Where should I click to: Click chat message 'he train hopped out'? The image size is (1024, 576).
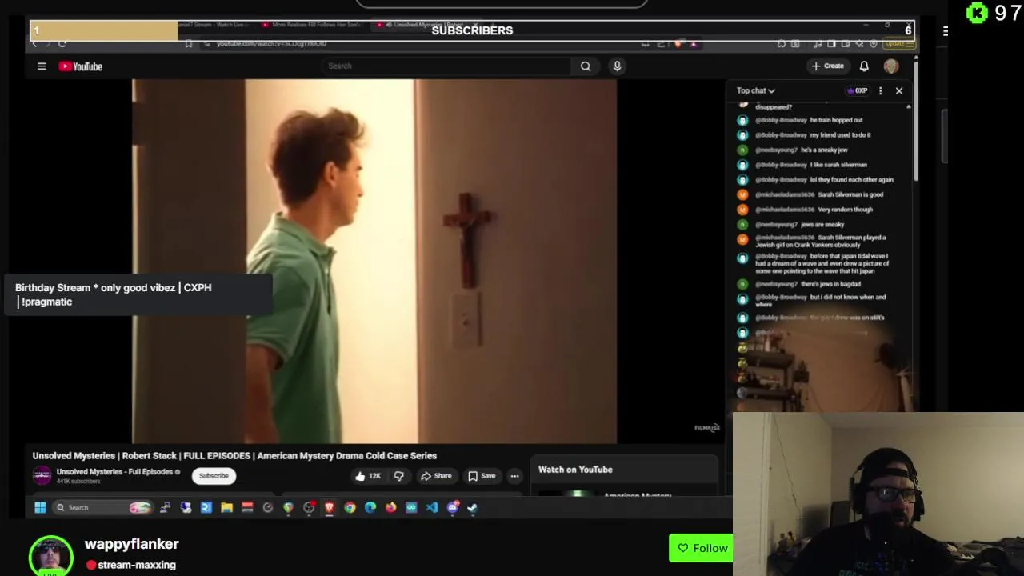836,120
